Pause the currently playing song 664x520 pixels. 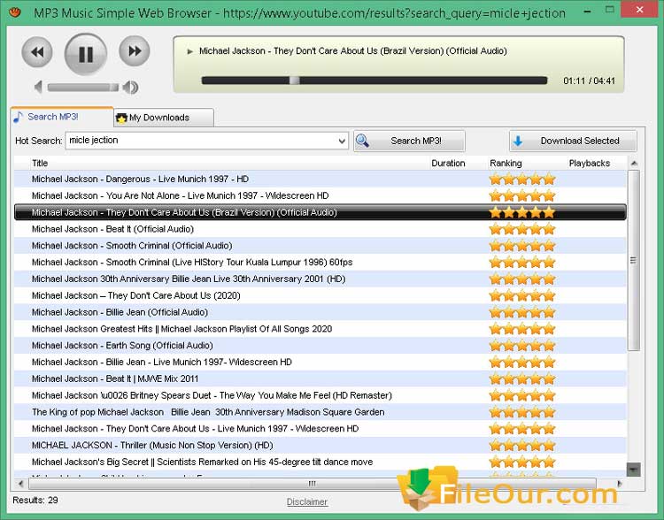pos(86,54)
